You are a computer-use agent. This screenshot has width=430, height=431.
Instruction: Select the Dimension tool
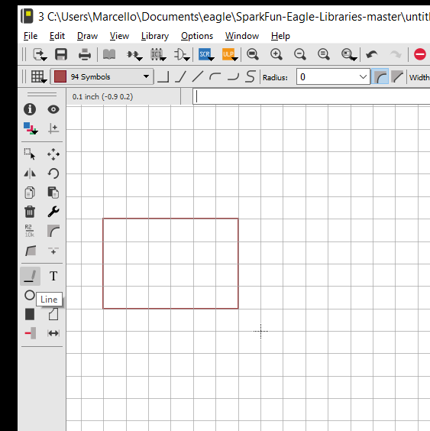(53, 333)
